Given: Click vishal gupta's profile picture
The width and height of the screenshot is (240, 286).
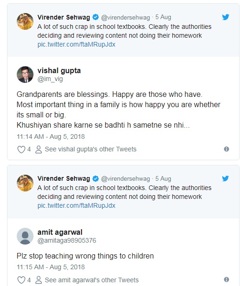Looking at the screenshot, I should tap(25, 75).
